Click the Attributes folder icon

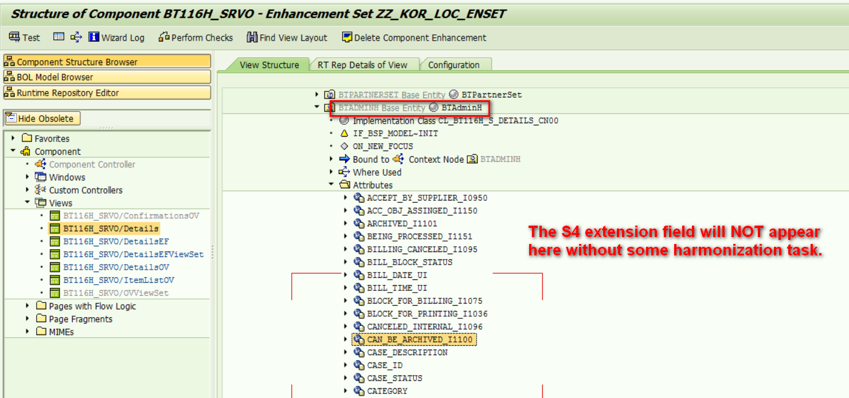pos(345,184)
